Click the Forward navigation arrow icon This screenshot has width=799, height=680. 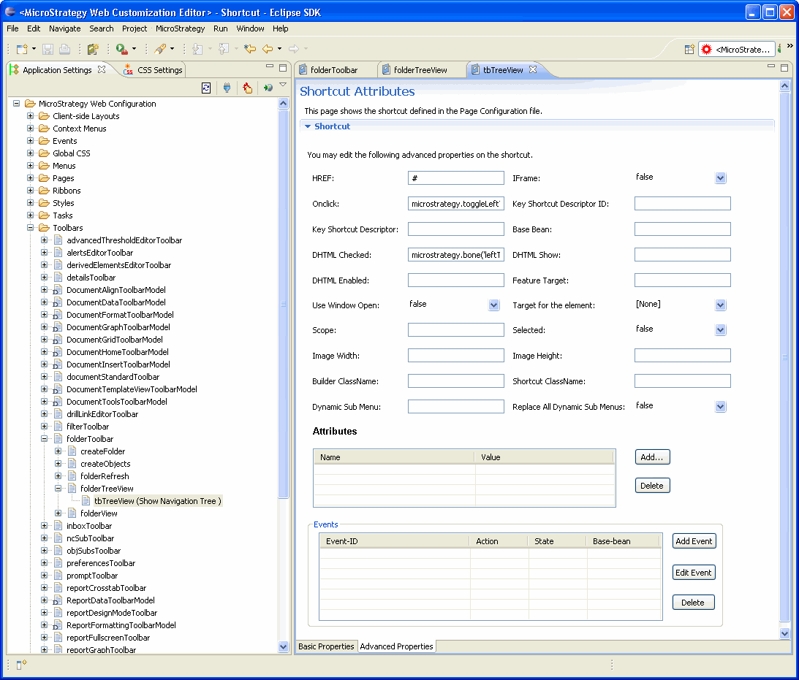click(x=294, y=49)
